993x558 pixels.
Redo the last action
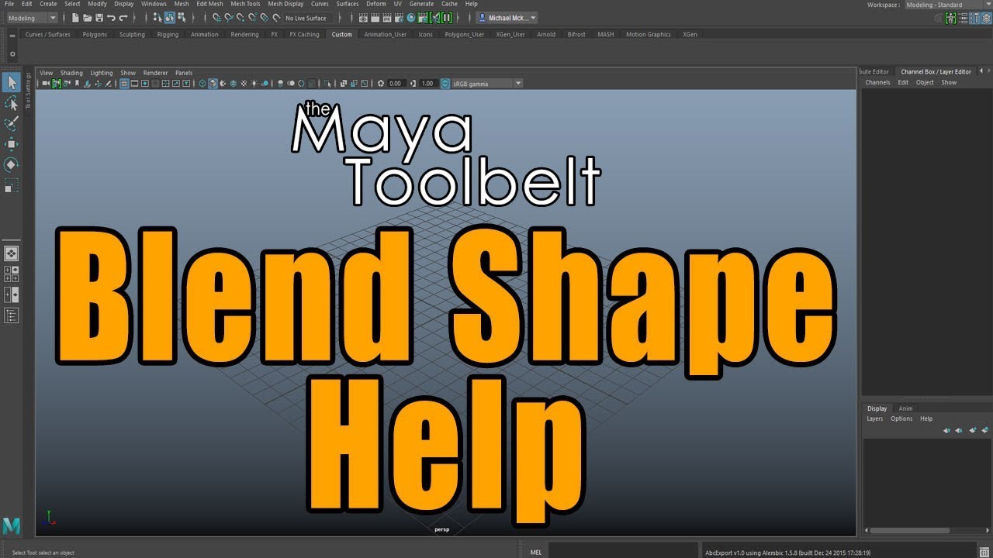(x=123, y=17)
